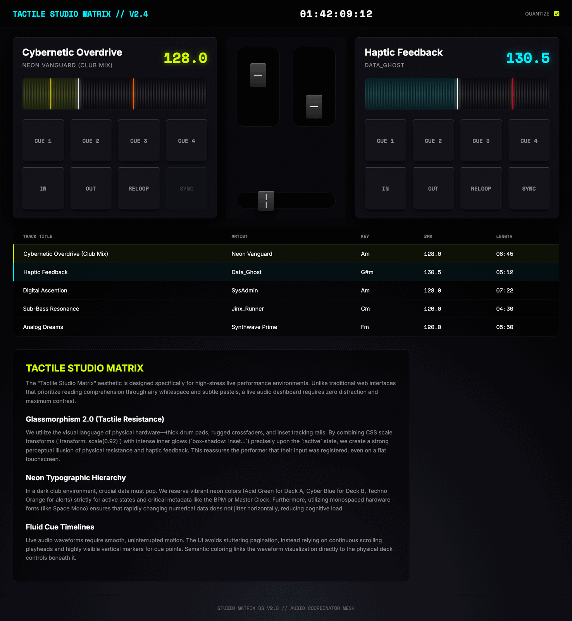Viewport: 572px width, 621px height.
Task: Hit CUE 4 pad on Haptic Feedback deck
Action: (x=529, y=141)
